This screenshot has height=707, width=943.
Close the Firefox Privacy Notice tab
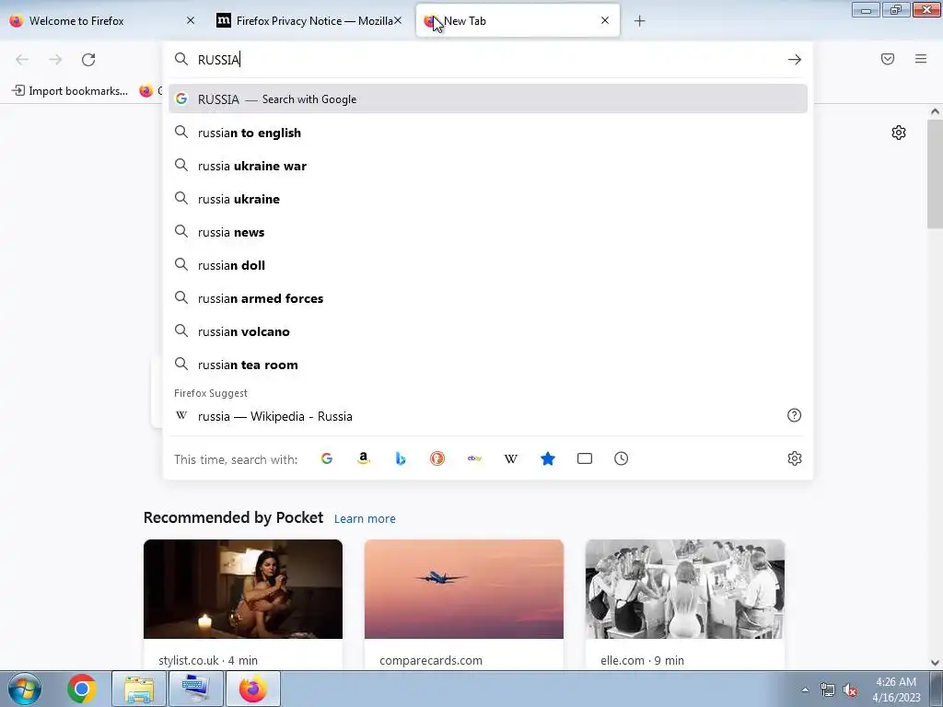click(x=398, y=20)
